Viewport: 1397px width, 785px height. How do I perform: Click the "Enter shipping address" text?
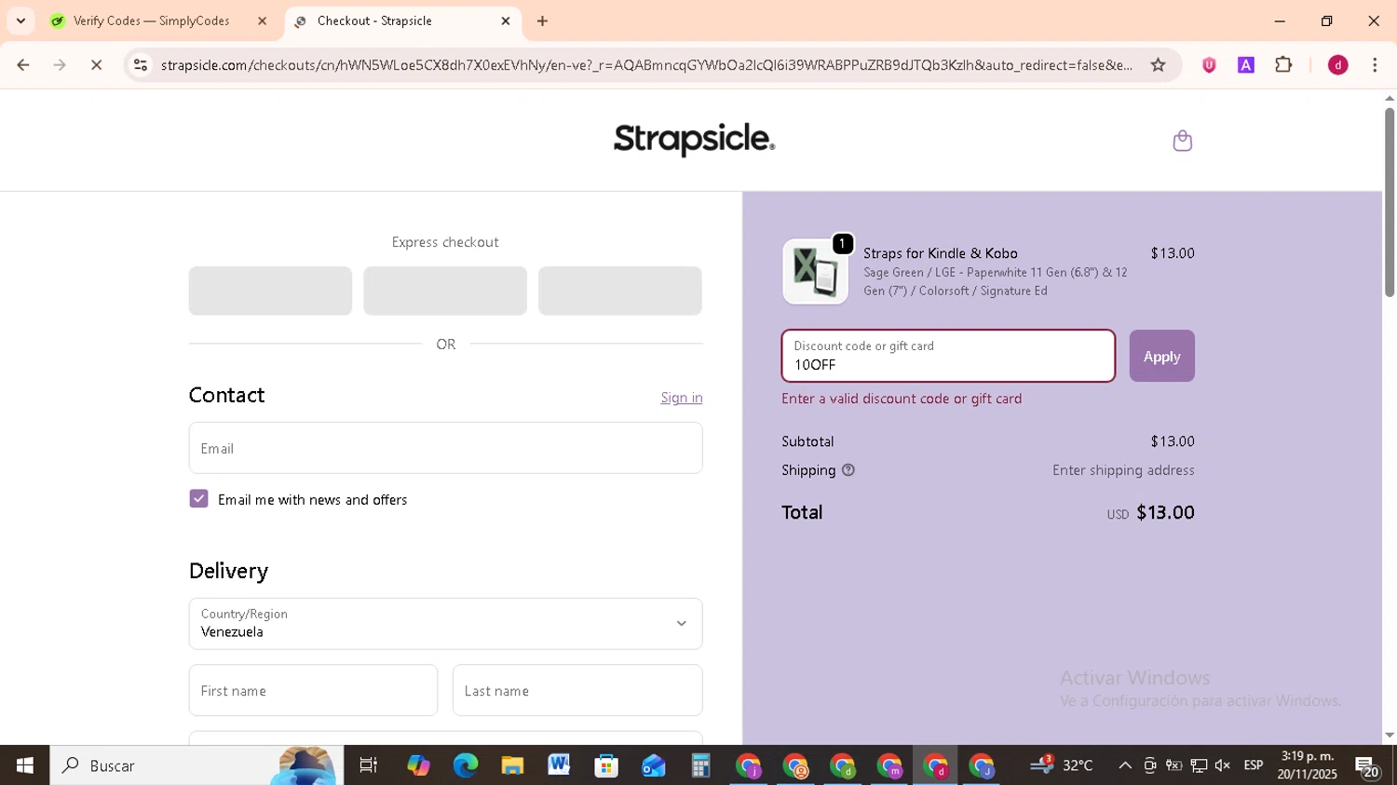click(1123, 470)
